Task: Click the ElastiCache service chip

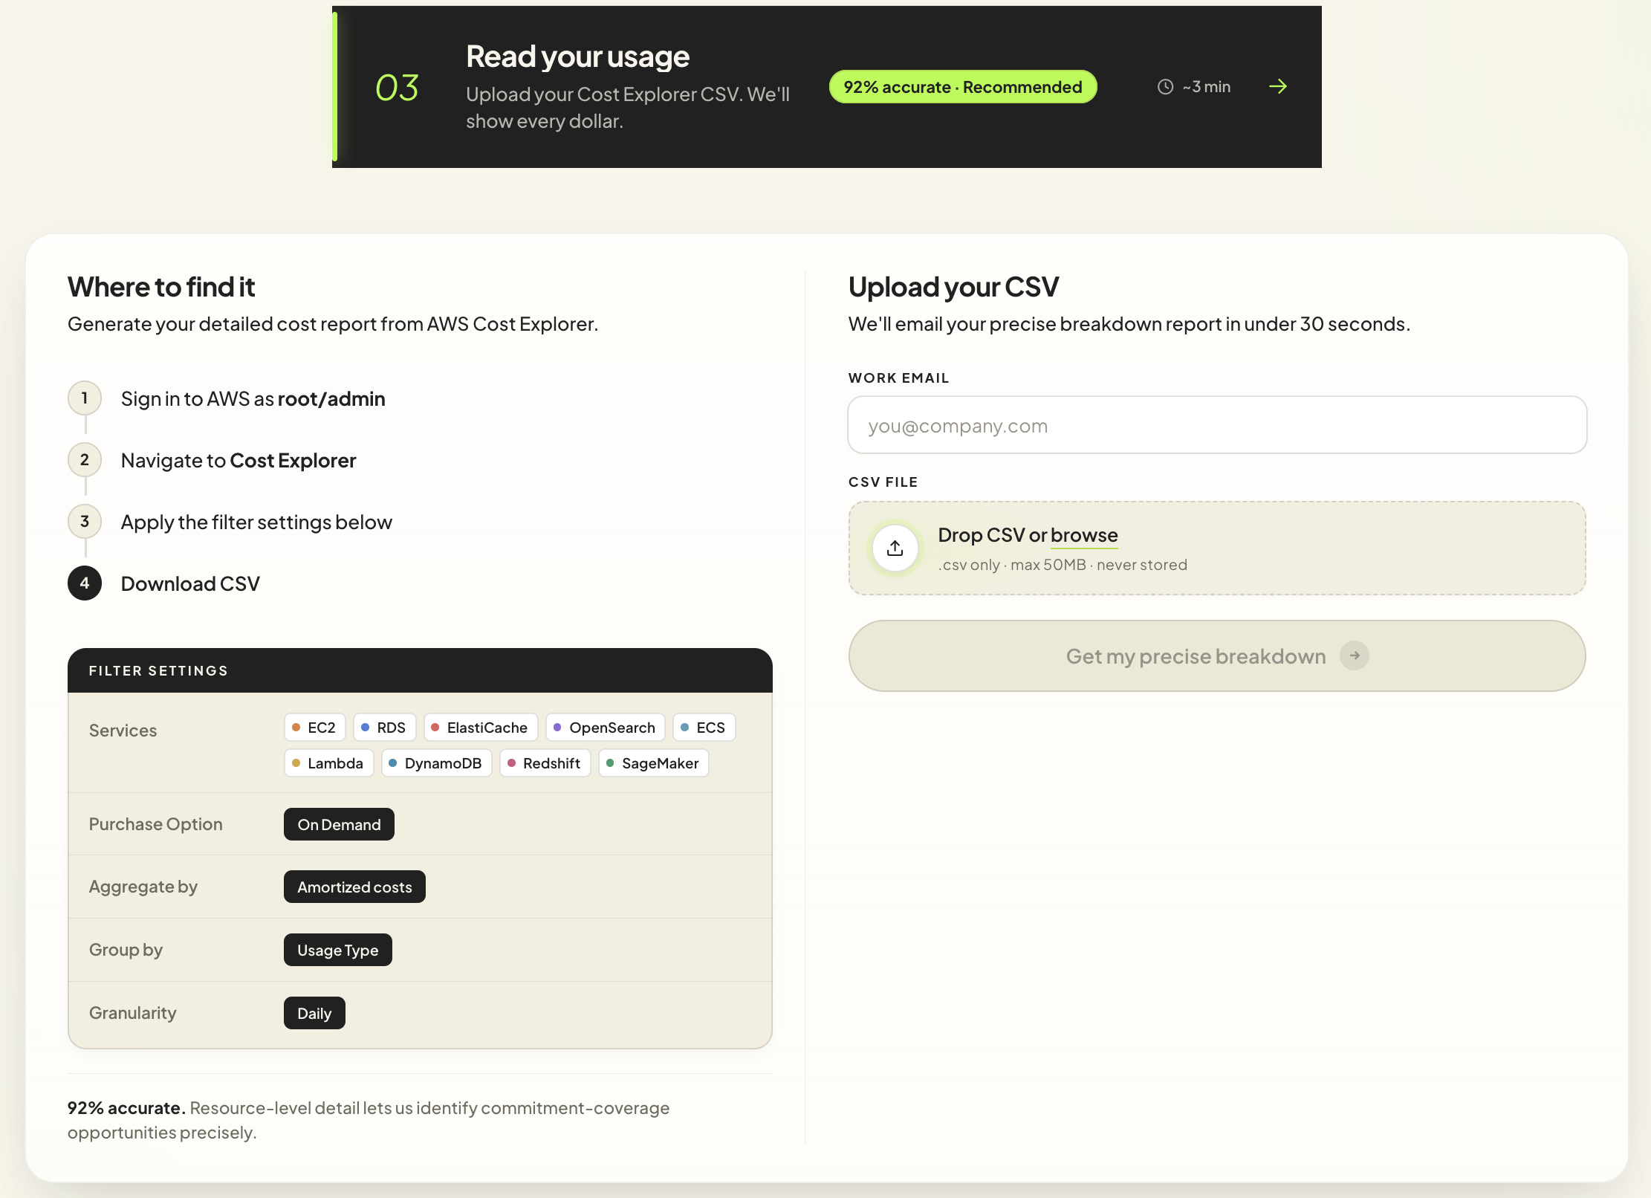Action: (480, 728)
